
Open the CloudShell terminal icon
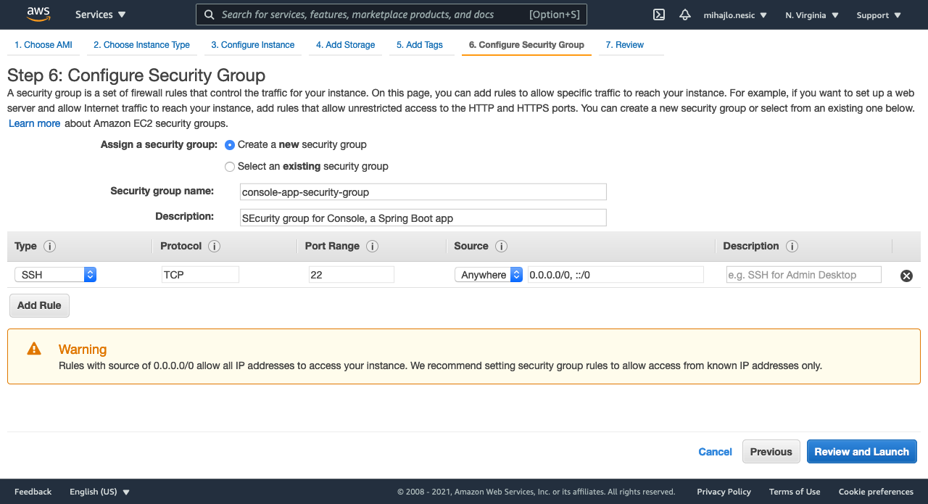point(659,15)
